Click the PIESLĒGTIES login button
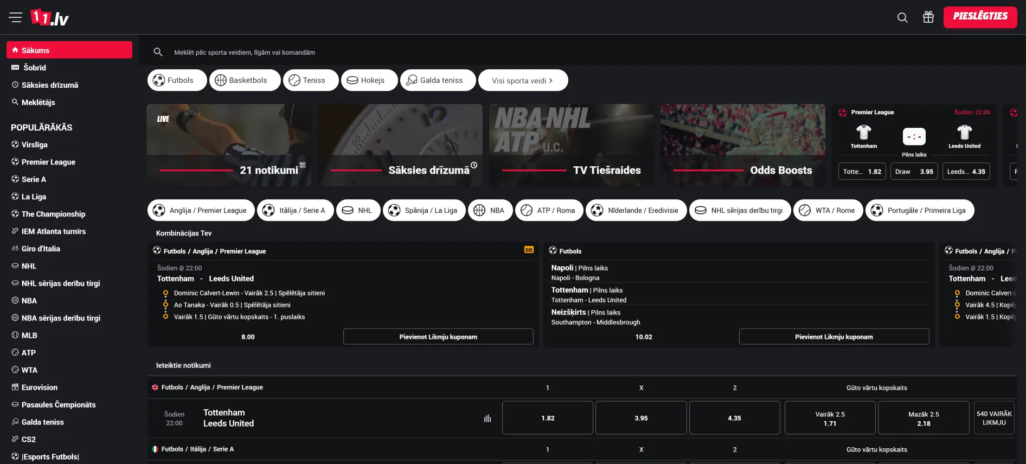 tap(980, 17)
